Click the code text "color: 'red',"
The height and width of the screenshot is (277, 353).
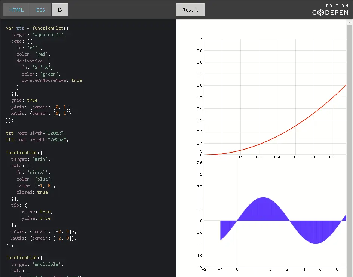(x=33, y=54)
